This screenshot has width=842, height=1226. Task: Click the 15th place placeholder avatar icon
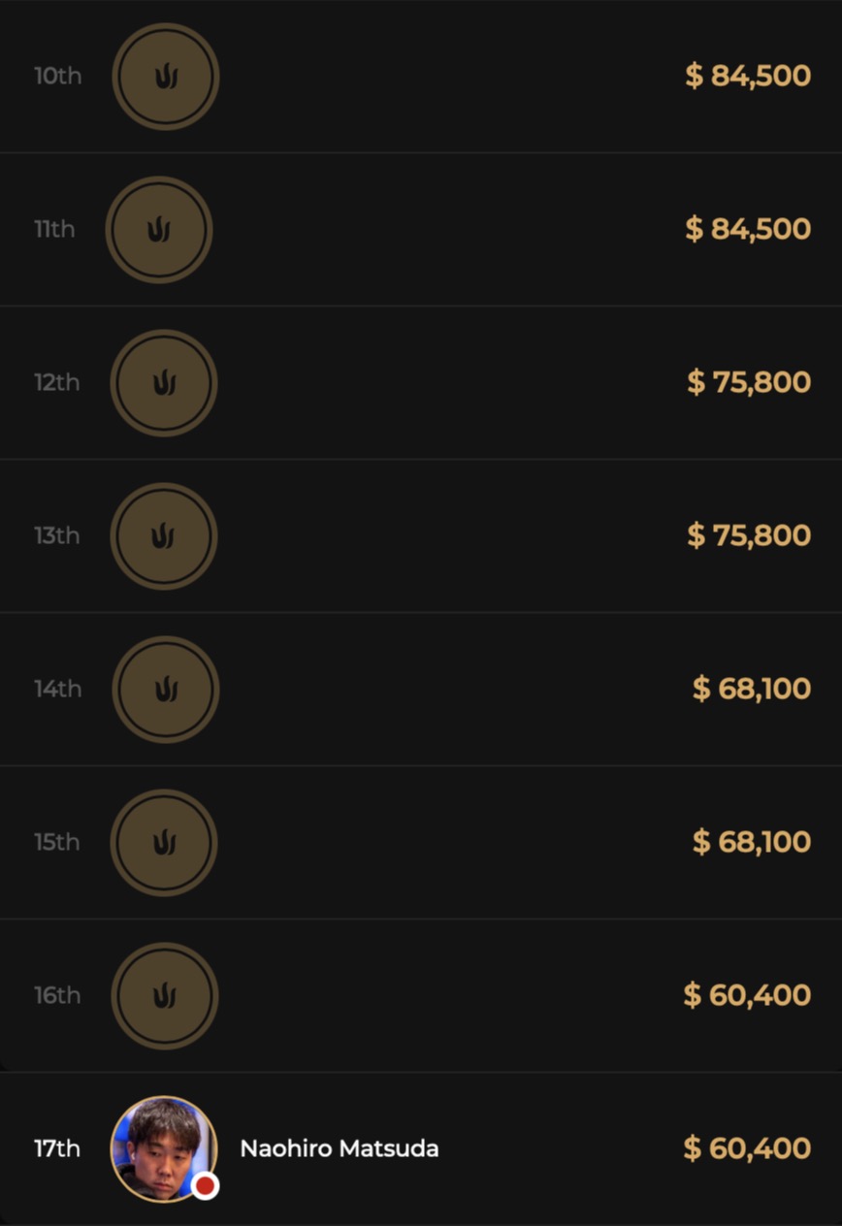(164, 843)
